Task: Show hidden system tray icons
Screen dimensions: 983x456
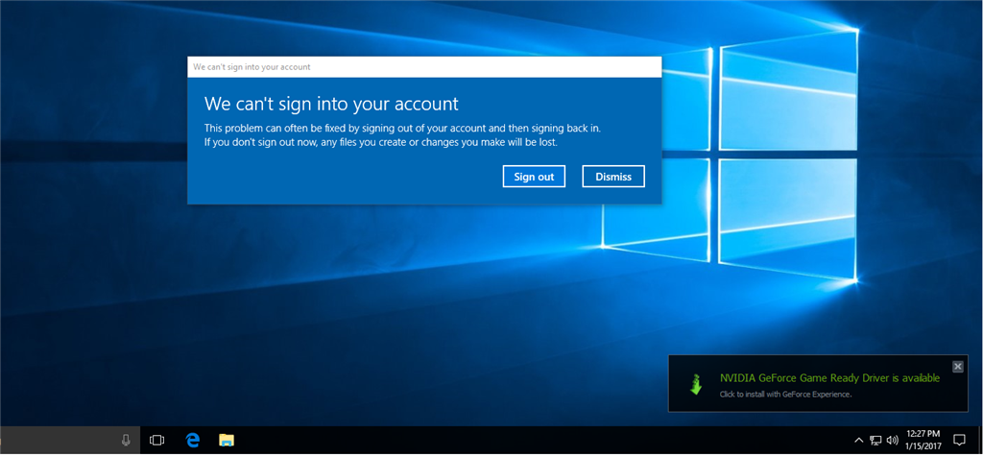Action: click(x=859, y=441)
